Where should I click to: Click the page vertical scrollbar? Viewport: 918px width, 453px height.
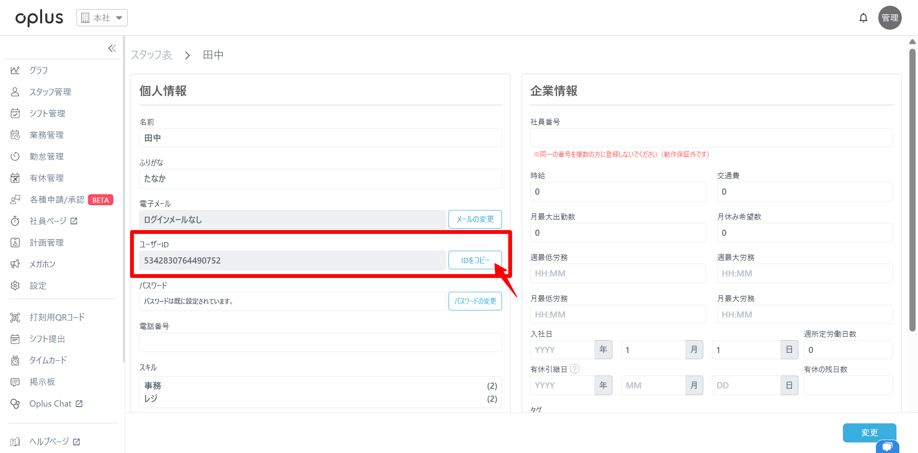click(912, 191)
